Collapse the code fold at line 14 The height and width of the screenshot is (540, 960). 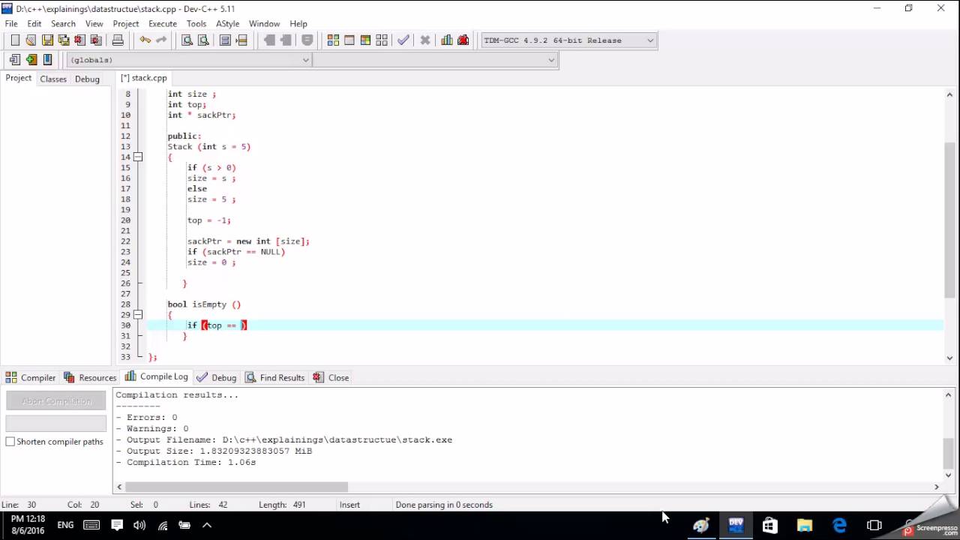tap(138, 157)
